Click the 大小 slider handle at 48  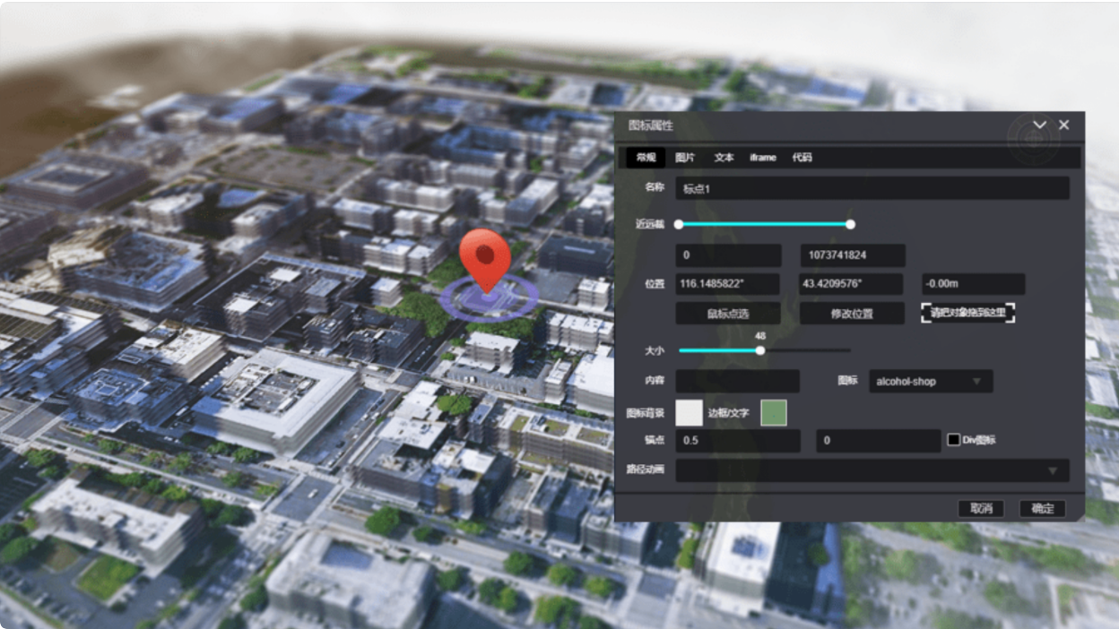click(760, 350)
